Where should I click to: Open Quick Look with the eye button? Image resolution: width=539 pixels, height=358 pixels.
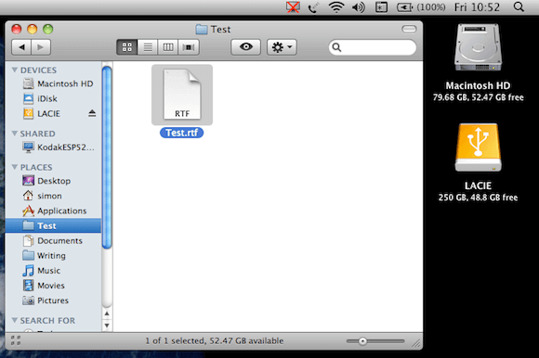(245, 47)
